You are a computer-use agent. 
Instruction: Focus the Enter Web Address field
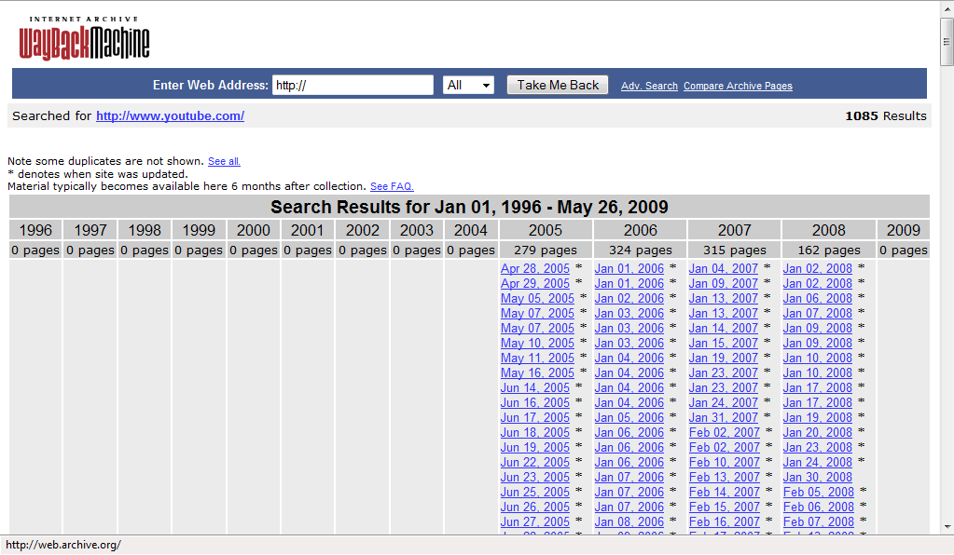(x=353, y=85)
